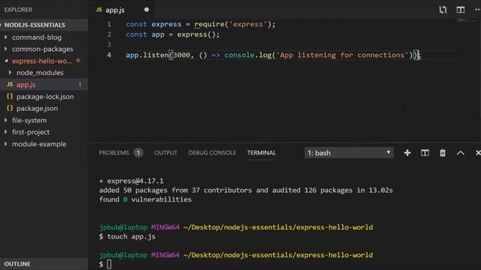Open the '1: bash' terminal selector dropdown

pos(349,153)
